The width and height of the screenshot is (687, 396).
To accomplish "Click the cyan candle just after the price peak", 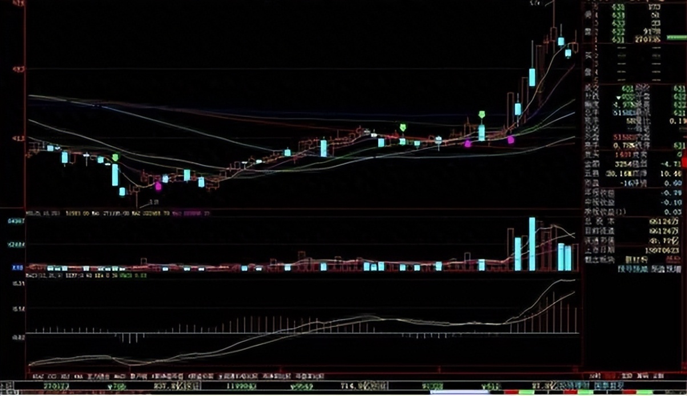I will tap(561, 41).
